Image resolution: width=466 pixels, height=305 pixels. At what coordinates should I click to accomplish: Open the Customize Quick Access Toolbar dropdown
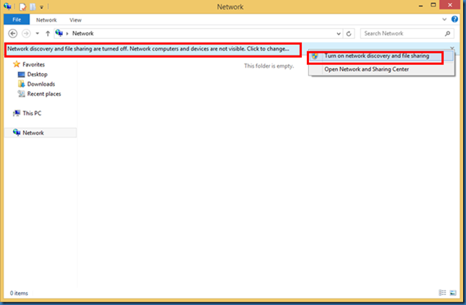[x=42, y=7]
